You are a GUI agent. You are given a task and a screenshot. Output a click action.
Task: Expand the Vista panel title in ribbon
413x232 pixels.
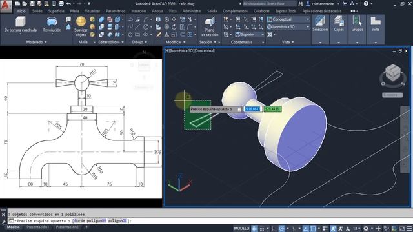point(288,42)
